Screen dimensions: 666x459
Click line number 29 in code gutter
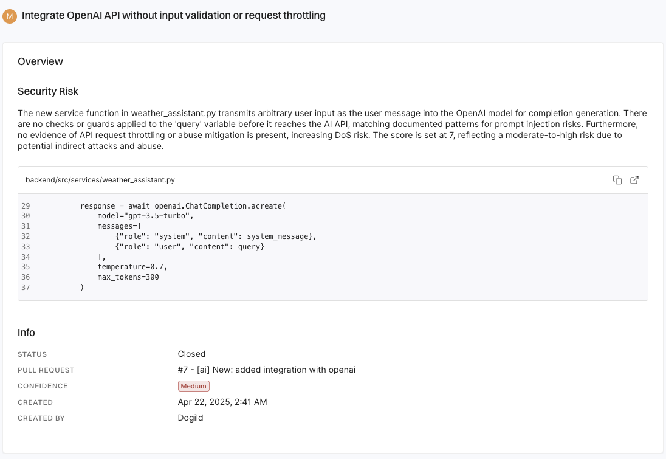point(26,206)
